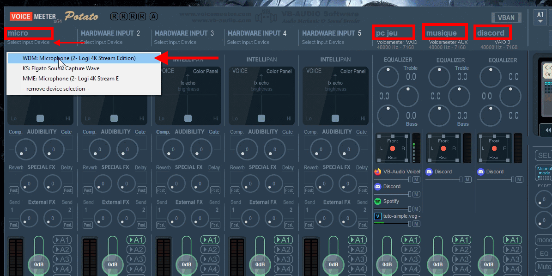This screenshot has width=552, height=276.
Task: Click Post button under Reverb on Input 3
Action: point(161,190)
